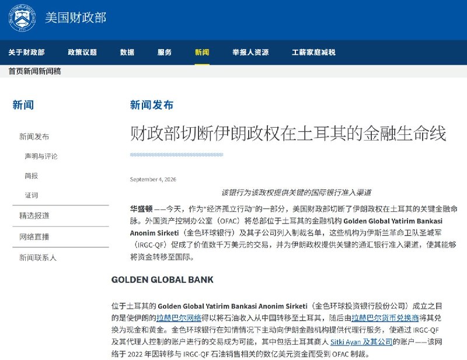Open the 拉赫巴尔货币兑换商 hyperlink
This screenshot has width=467, height=360.
point(385,318)
